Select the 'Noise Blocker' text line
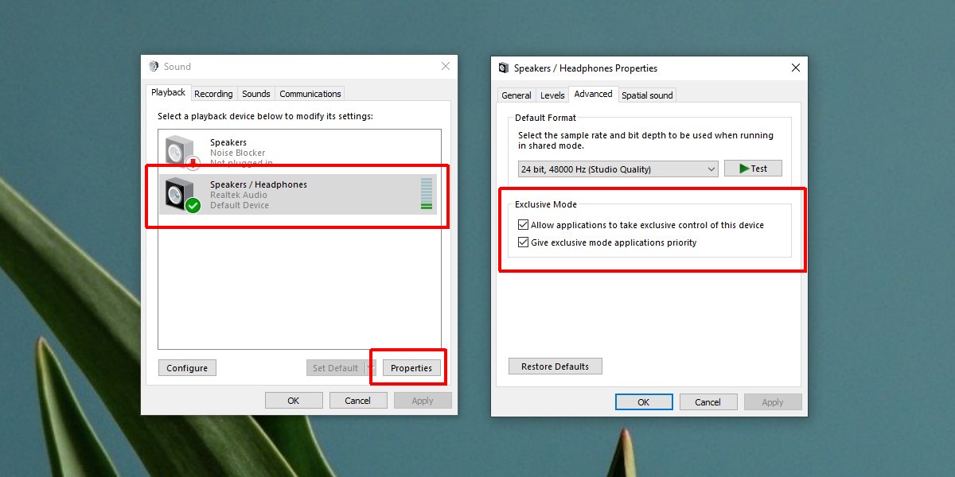The width and height of the screenshot is (955, 477). (238, 153)
